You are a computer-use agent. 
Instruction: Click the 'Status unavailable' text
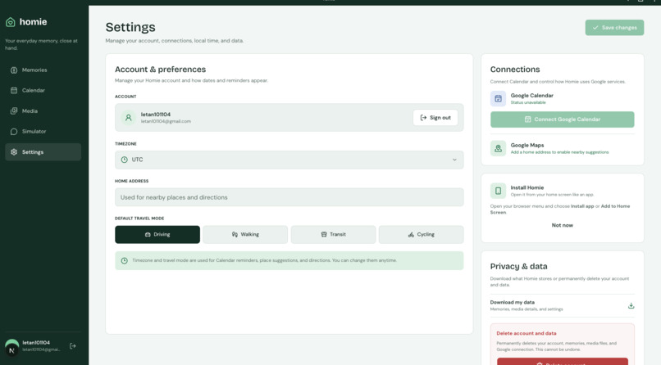click(x=528, y=102)
